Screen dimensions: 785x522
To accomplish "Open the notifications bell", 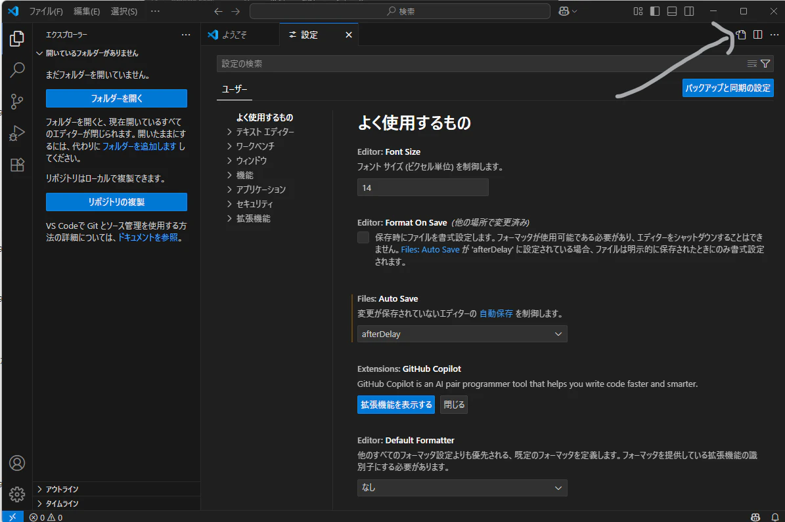I will pyautogui.click(x=774, y=517).
